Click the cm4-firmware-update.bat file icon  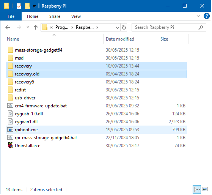pos(10,106)
